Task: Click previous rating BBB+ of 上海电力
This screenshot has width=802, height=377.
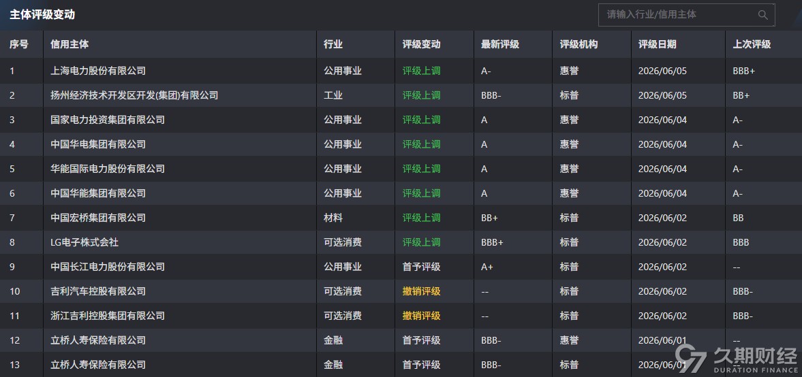Action: (x=744, y=71)
